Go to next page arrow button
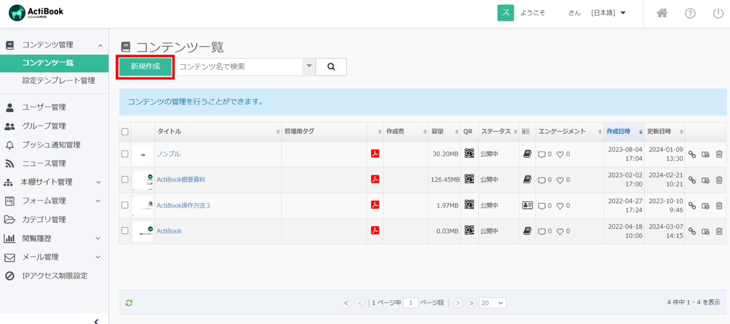 (458, 303)
